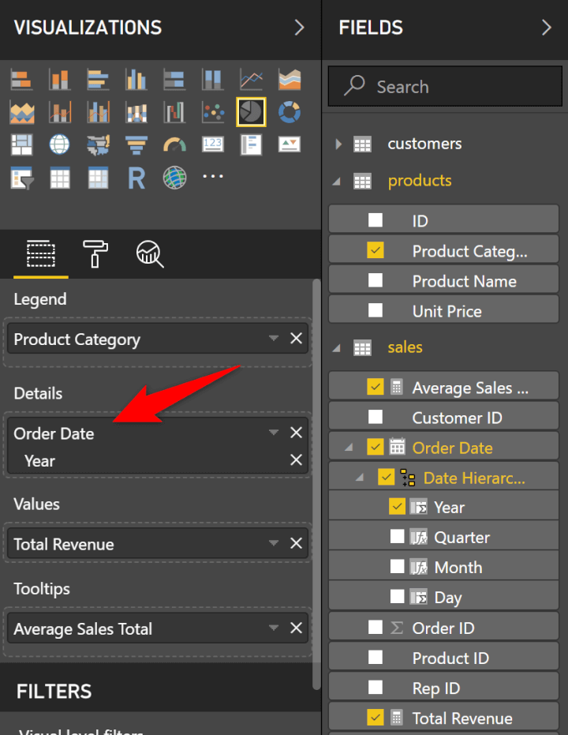Select the R script visual

136,177
